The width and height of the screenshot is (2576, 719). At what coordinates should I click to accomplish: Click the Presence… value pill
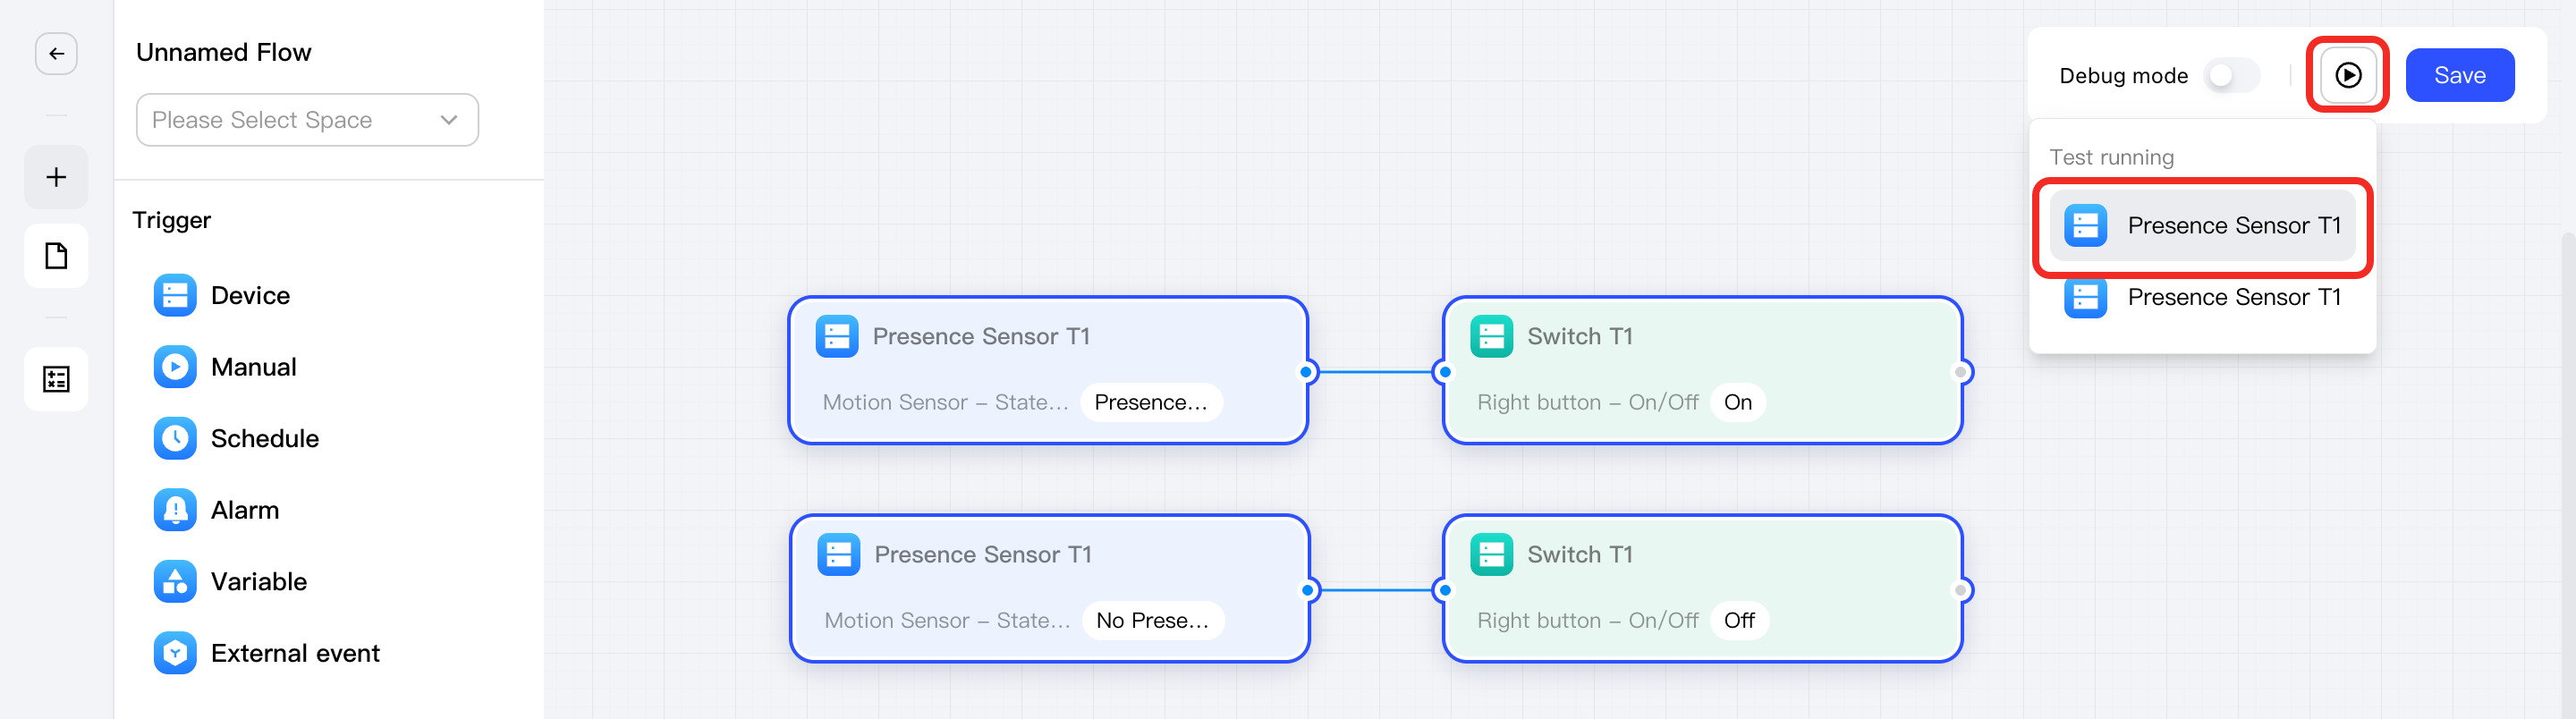point(1151,402)
